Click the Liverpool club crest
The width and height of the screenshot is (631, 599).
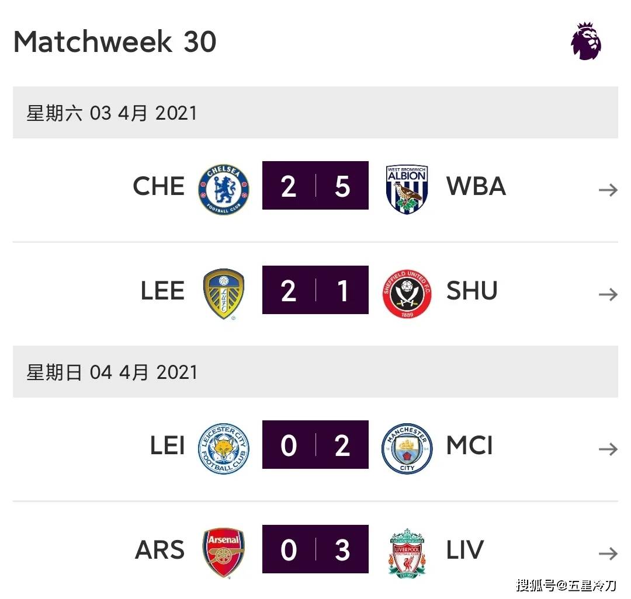coord(407,553)
